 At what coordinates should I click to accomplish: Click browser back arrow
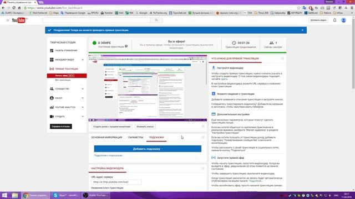(x=3, y=8)
